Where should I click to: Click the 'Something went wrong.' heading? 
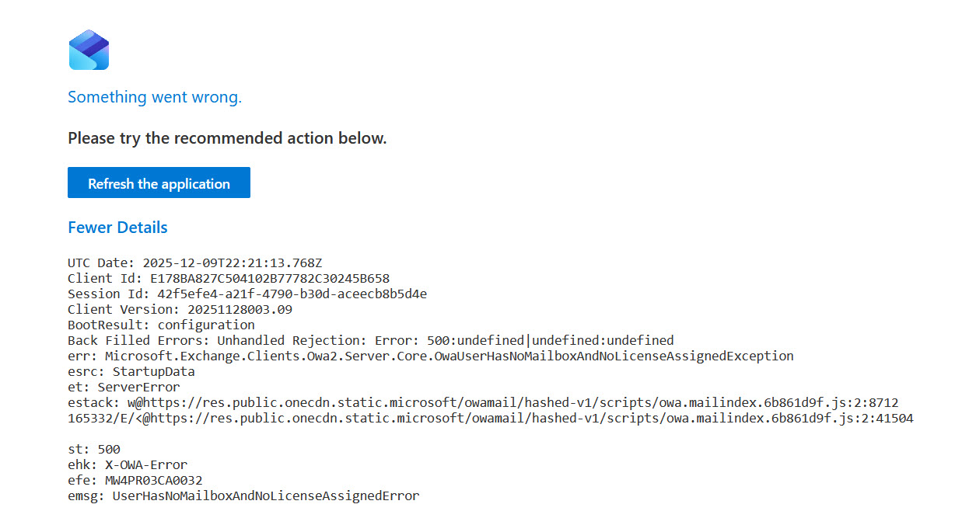click(x=155, y=97)
